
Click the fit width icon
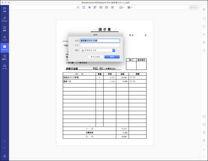204,125
